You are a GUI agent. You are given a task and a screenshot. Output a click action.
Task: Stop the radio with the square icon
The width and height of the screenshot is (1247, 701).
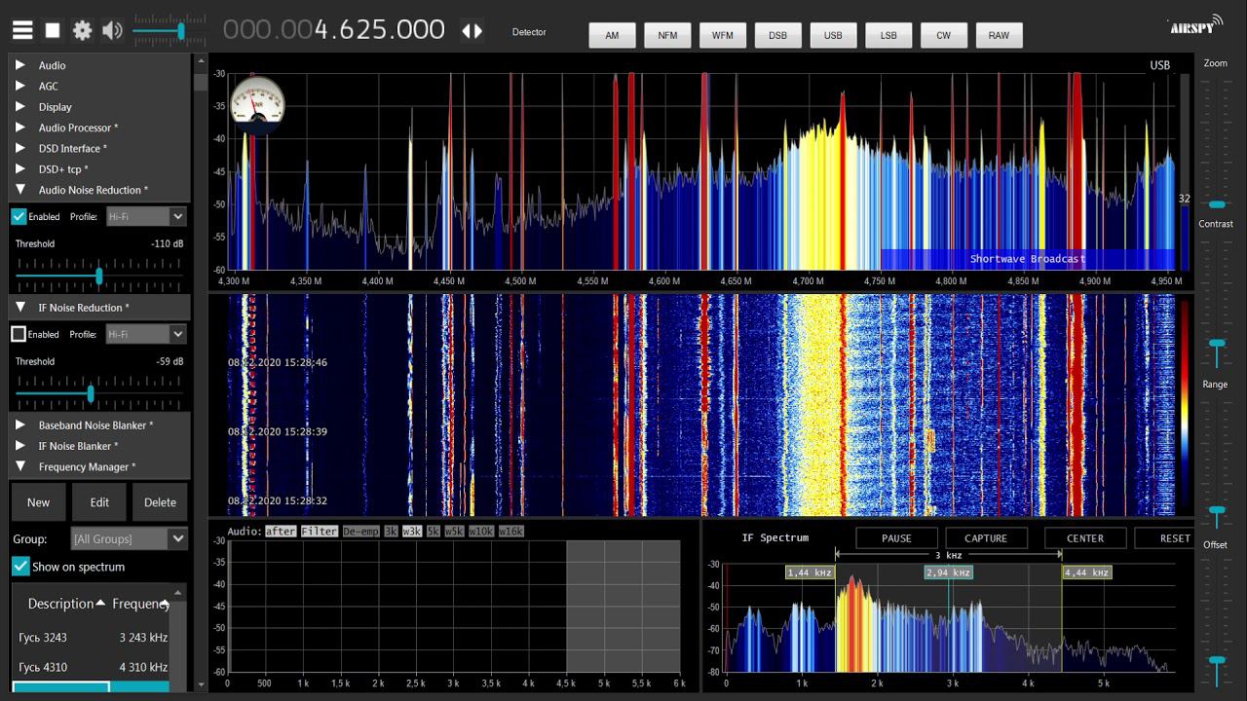[x=53, y=30]
